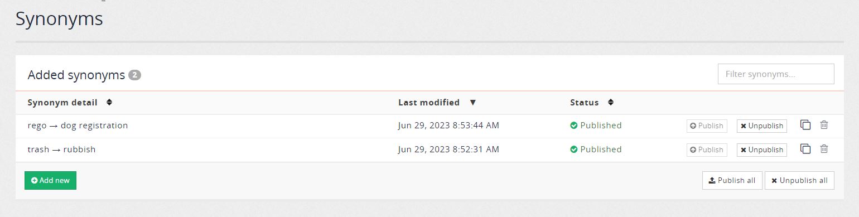
Task: Click the Published checkmark for trash row
Action: click(x=573, y=150)
